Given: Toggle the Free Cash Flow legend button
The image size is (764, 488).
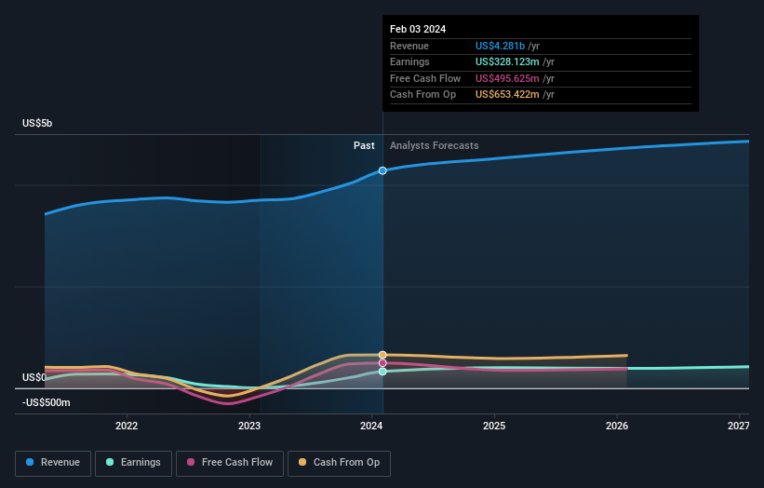Looking at the screenshot, I should coord(230,463).
